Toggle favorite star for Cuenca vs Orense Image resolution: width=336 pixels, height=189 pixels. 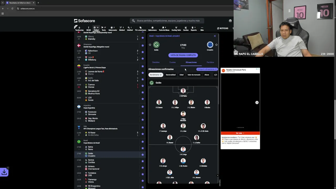pos(143,86)
